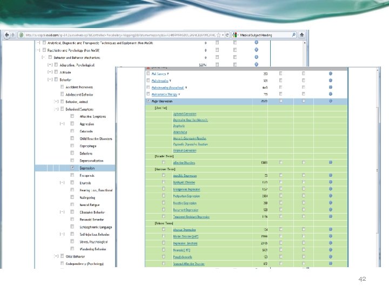
Task: View scope note icon for Affective Disorders
Action: click(x=331, y=162)
